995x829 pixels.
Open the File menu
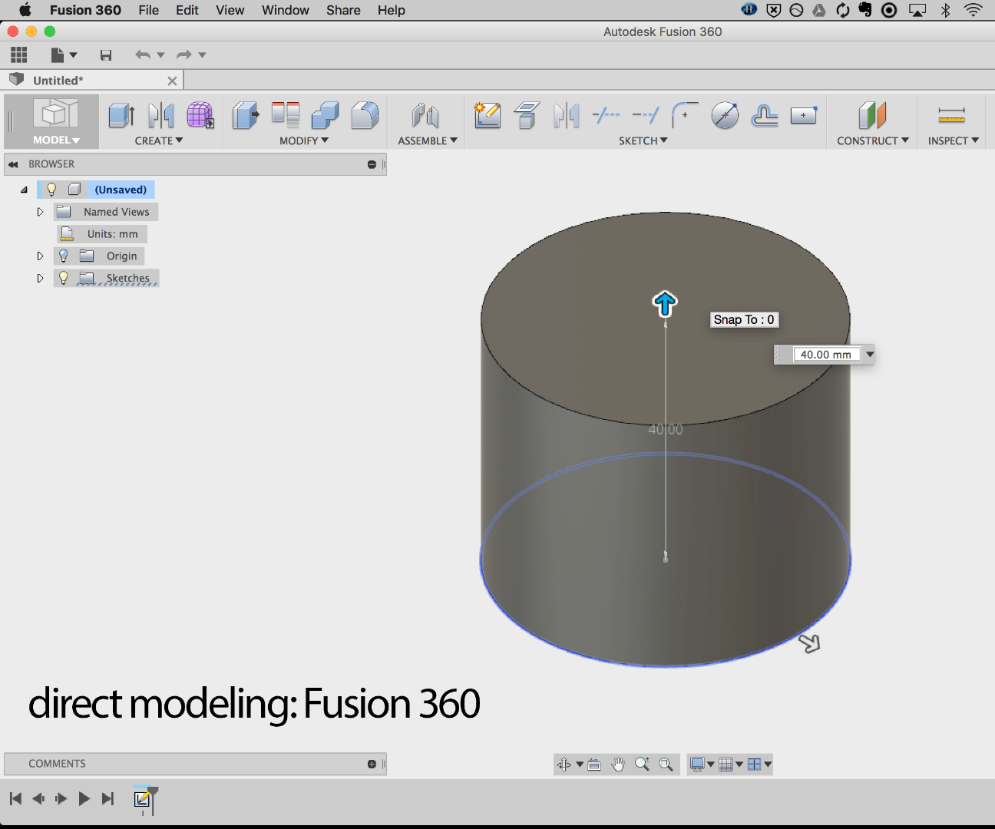click(148, 10)
